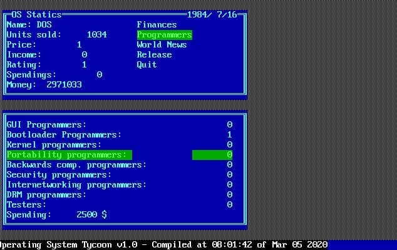Click the Name: DOS line
The height and width of the screenshot is (250, 397).
(29, 25)
